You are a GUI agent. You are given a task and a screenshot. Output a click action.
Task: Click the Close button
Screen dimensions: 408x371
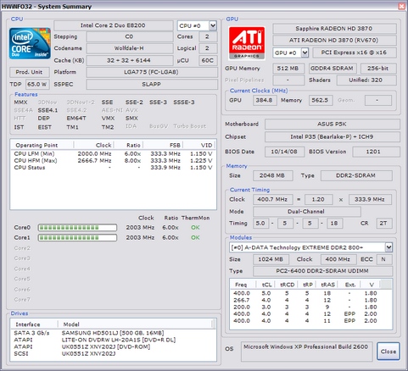pyautogui.click(x=388, y=352)
